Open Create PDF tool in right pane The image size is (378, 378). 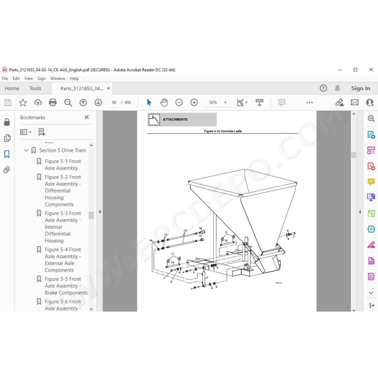pyautogui.click(x=371, y=166)
